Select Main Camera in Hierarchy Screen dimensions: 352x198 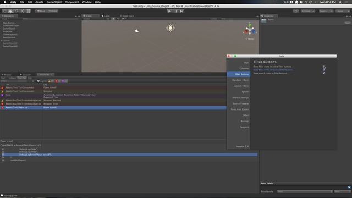click(9, 23)
